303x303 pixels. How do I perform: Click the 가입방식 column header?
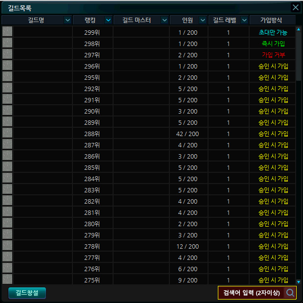273,20
